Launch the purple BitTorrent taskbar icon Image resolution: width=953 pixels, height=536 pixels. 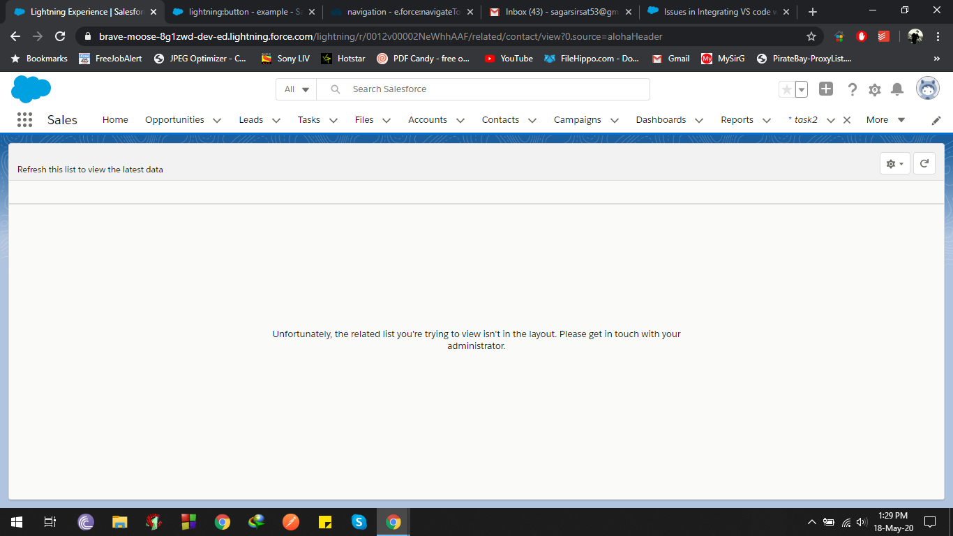[x=86, y=522]
